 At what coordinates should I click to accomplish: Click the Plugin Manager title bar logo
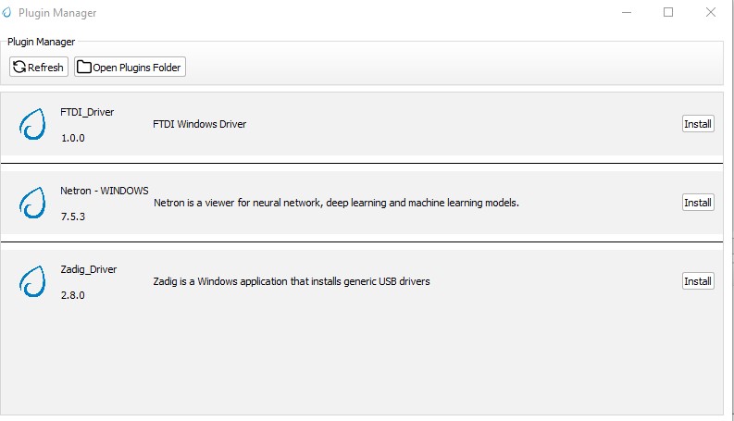pos(8,13)
